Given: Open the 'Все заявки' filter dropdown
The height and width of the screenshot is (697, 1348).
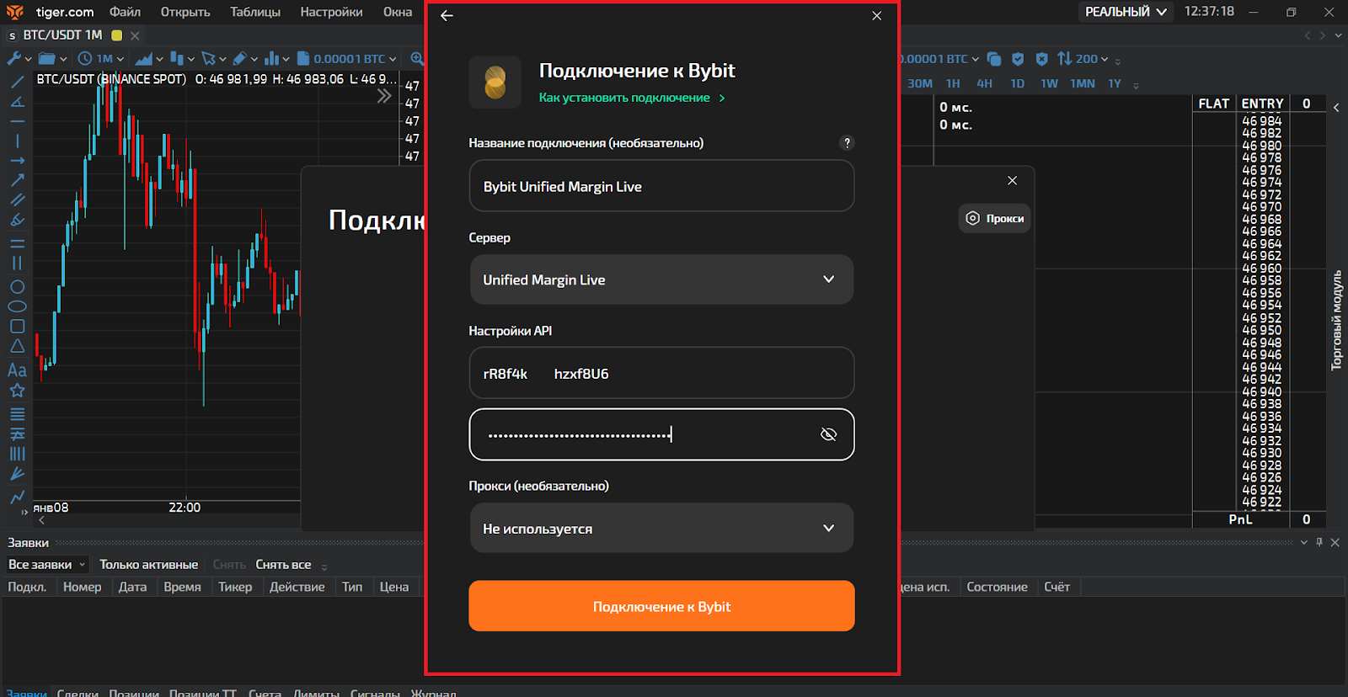Looking at the screenshot, I should 46,565.
